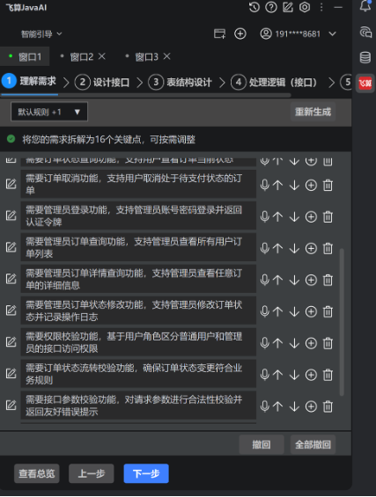The image size is (376, 497).
Task: Click the 查看总览 button
Action: (x=37, y=473)
